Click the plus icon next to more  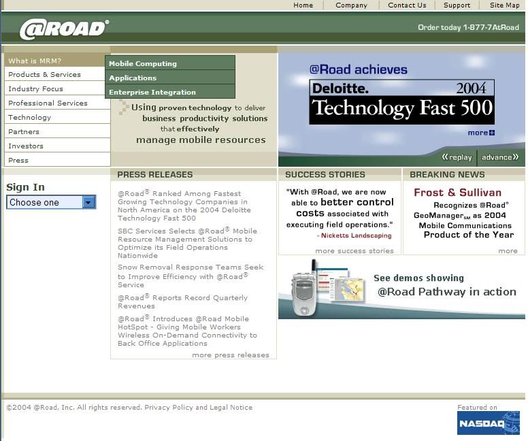coord(492,133)
